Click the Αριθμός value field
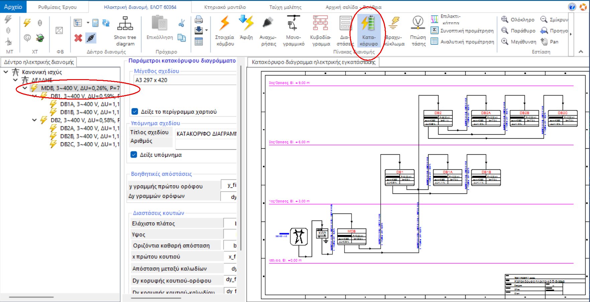The height and width of the screenshot is (302, 590). point(206,144)
